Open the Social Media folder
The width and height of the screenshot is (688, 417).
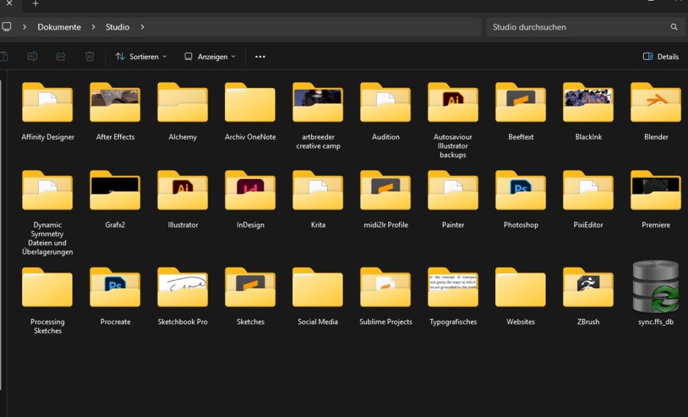[318, 287]
